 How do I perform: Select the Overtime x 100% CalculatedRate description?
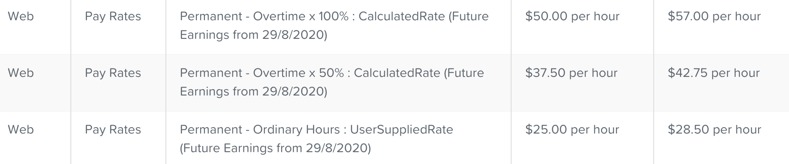tap(334, 25)
